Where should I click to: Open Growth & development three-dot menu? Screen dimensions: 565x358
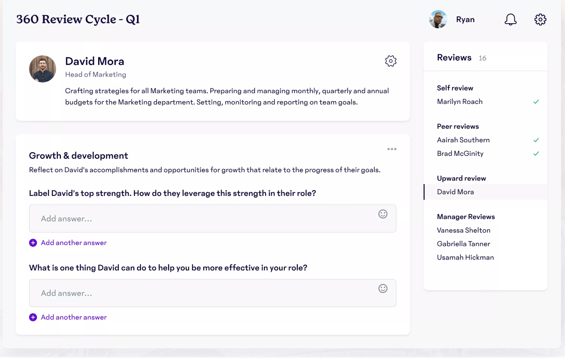tap(392, 149)
